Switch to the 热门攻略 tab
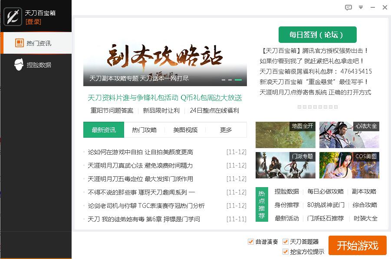This screenshot has height=259, width=391. (145, 129)
